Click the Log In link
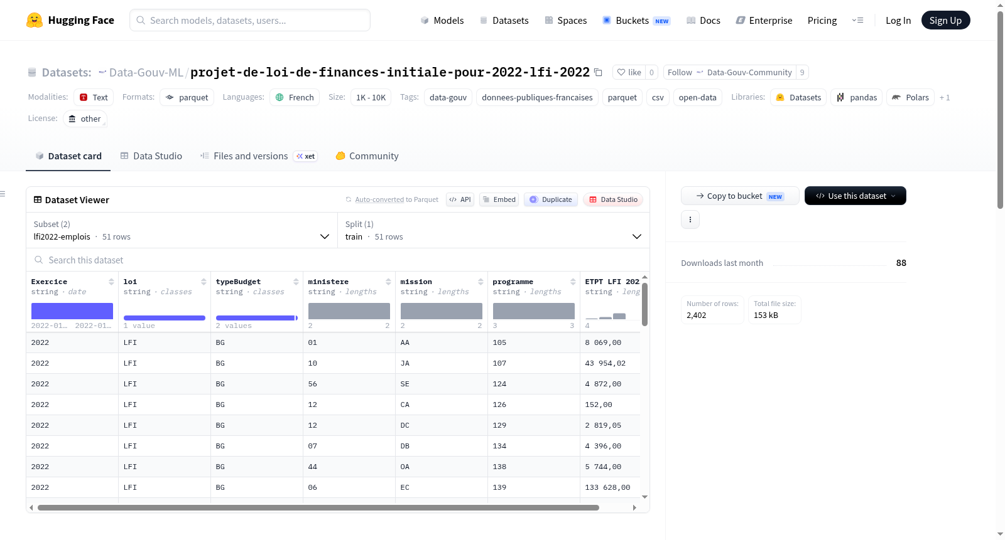Image resolution: width=1005 pixels, height=540 pixels. coord(898,20)
